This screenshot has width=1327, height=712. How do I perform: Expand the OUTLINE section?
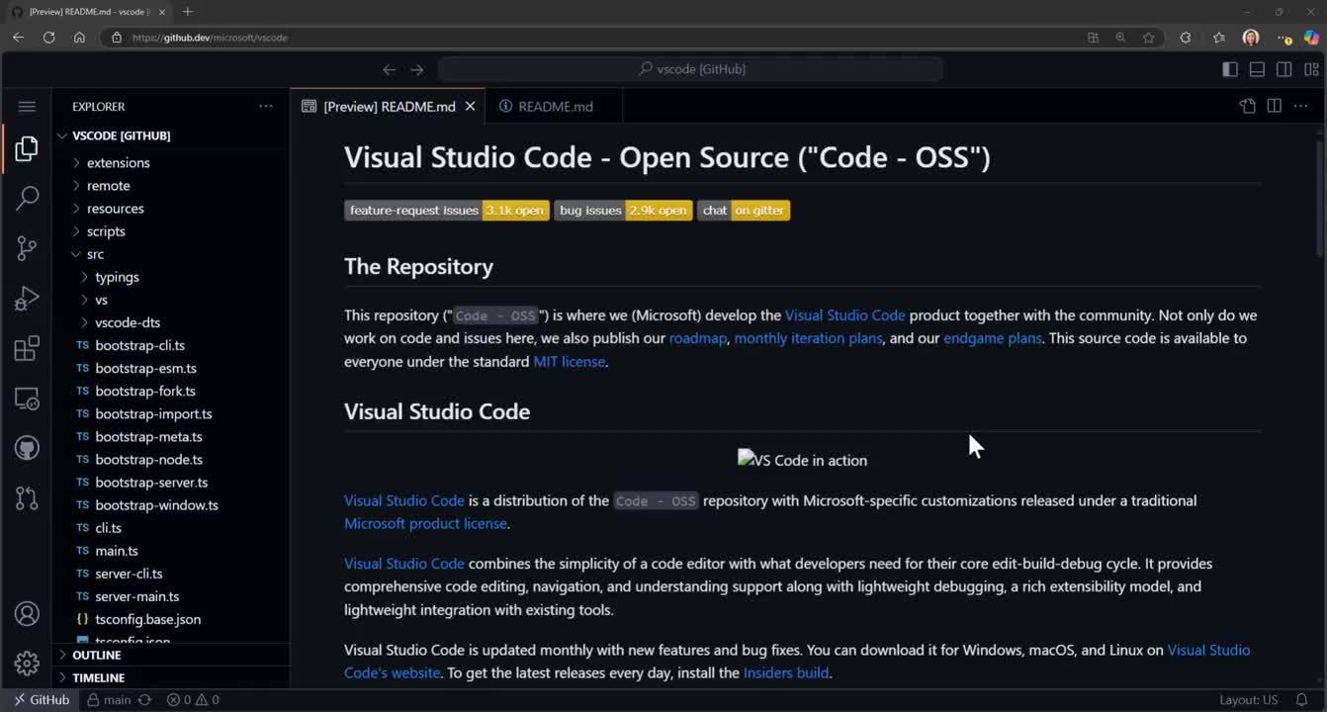(95, 655)
